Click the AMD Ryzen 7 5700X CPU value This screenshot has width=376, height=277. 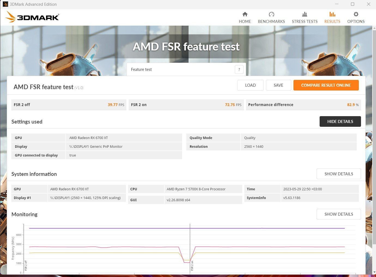tap(196, 189)
